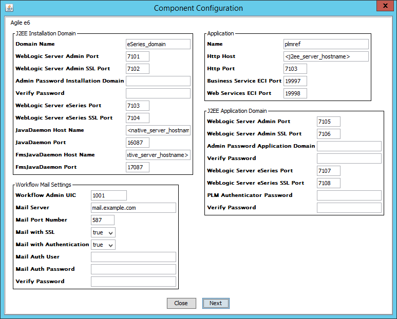Click Verify Password below Admin Password Application Domain
Screen dimensions: 397x319
(349, 158)
